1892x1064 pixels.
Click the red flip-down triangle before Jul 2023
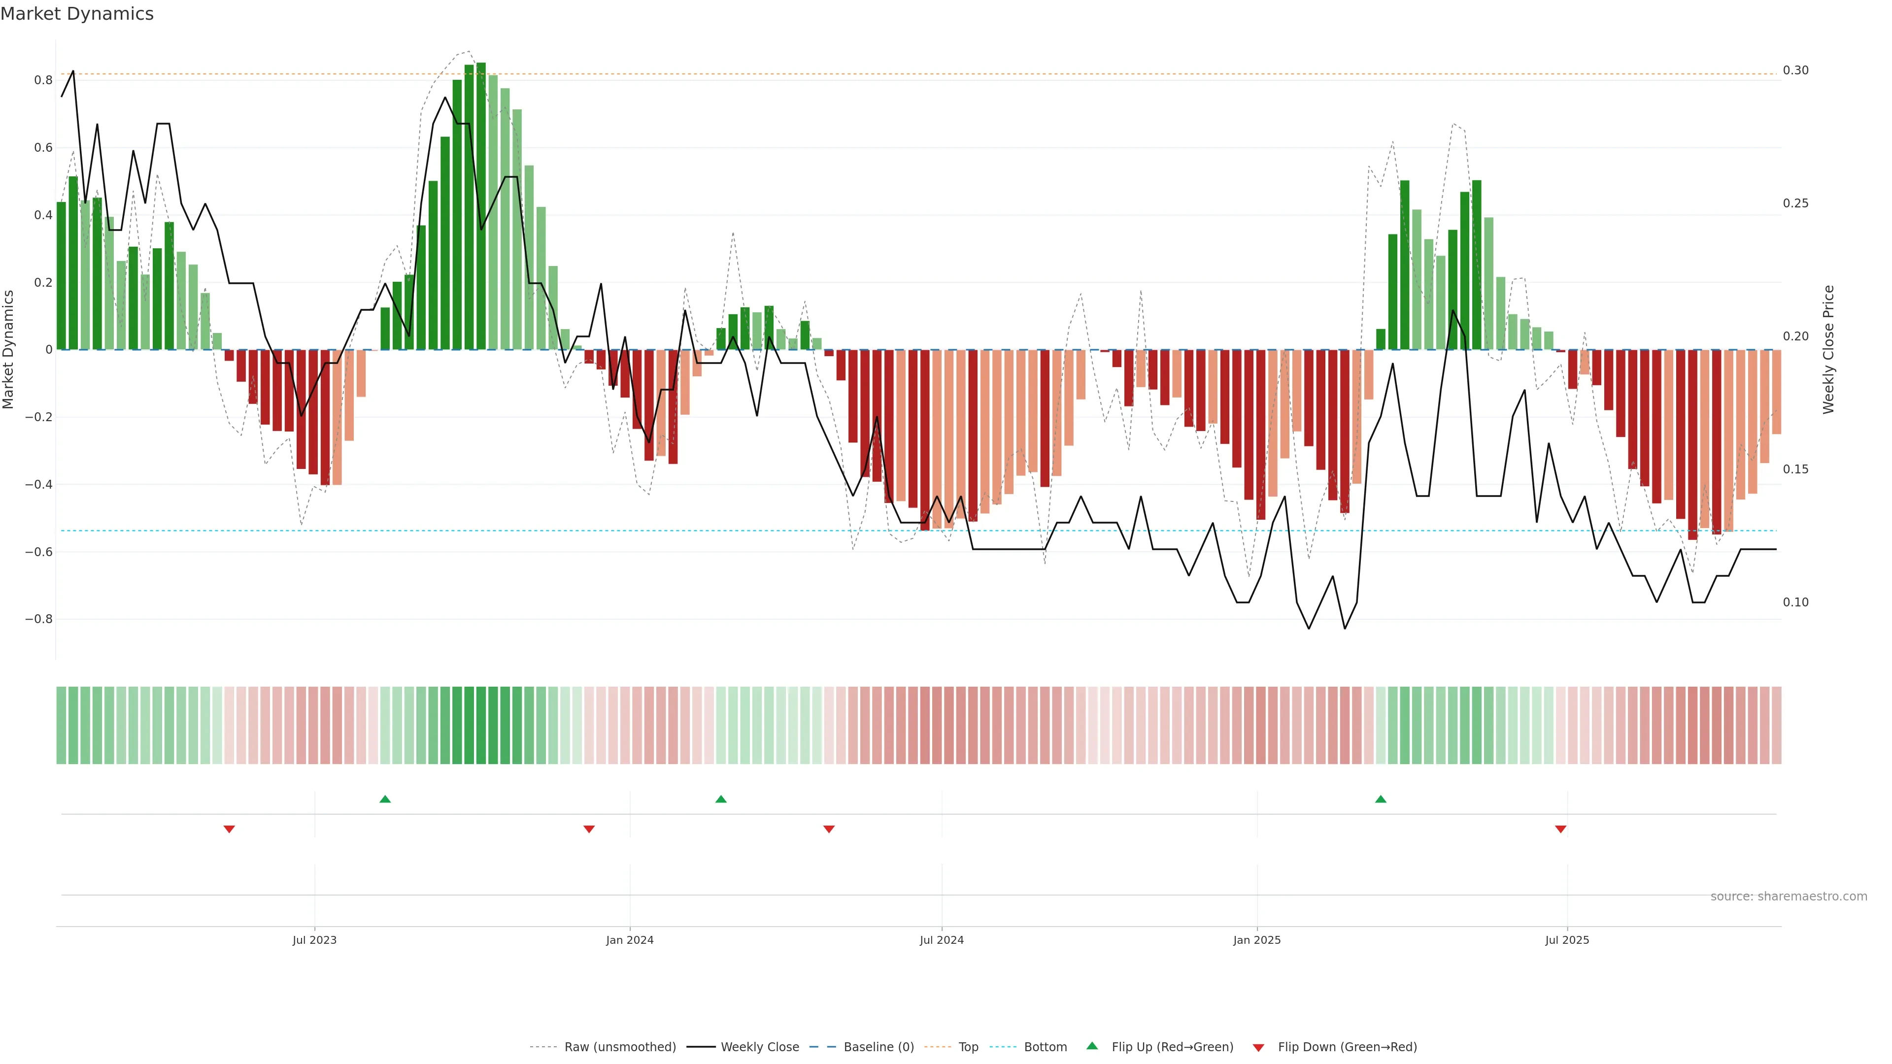[229, 829]
